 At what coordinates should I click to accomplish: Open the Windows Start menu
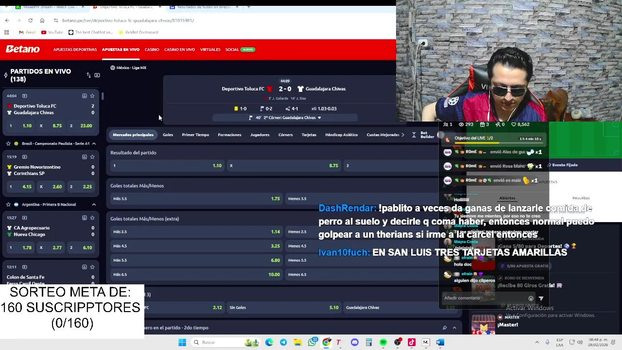coord(182,342)
